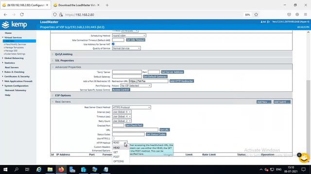Click Add SubVS button
Screen dimensions: 311x174
282,102
